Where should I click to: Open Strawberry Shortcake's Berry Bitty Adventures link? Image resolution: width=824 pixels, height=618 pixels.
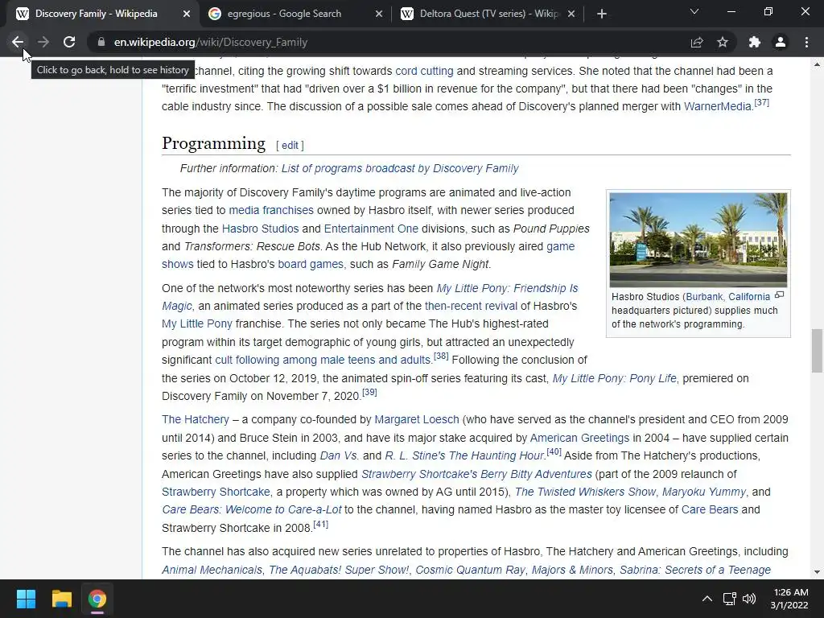[x=476, y=474]
